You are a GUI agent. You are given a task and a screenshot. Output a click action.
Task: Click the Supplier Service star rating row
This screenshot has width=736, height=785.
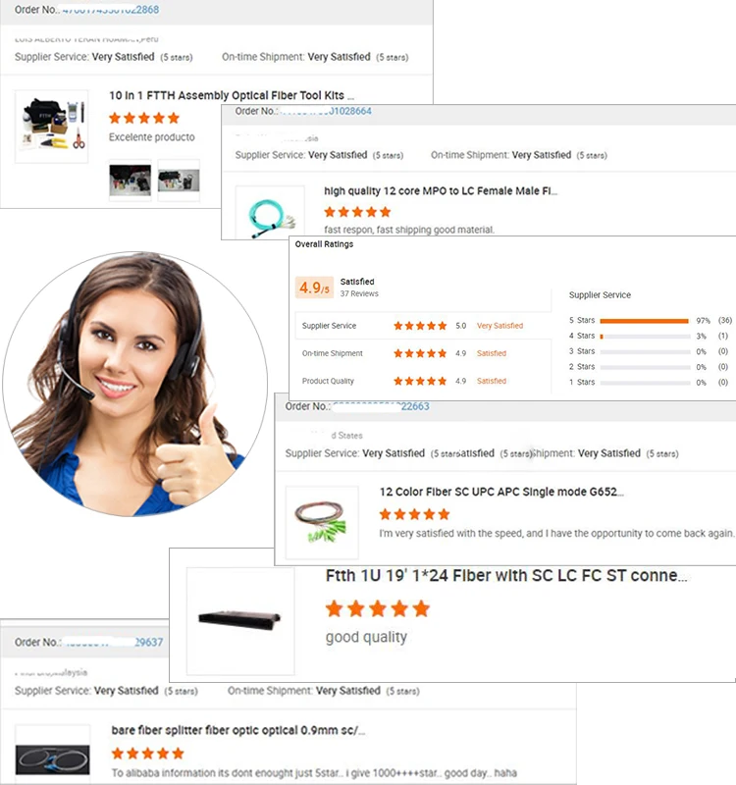(x=421, y=326)
